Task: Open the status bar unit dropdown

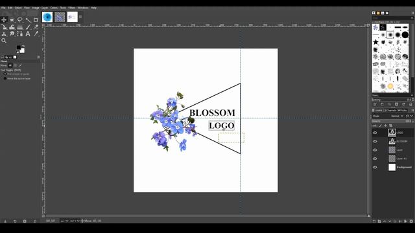Action: (x=64, y=221)
